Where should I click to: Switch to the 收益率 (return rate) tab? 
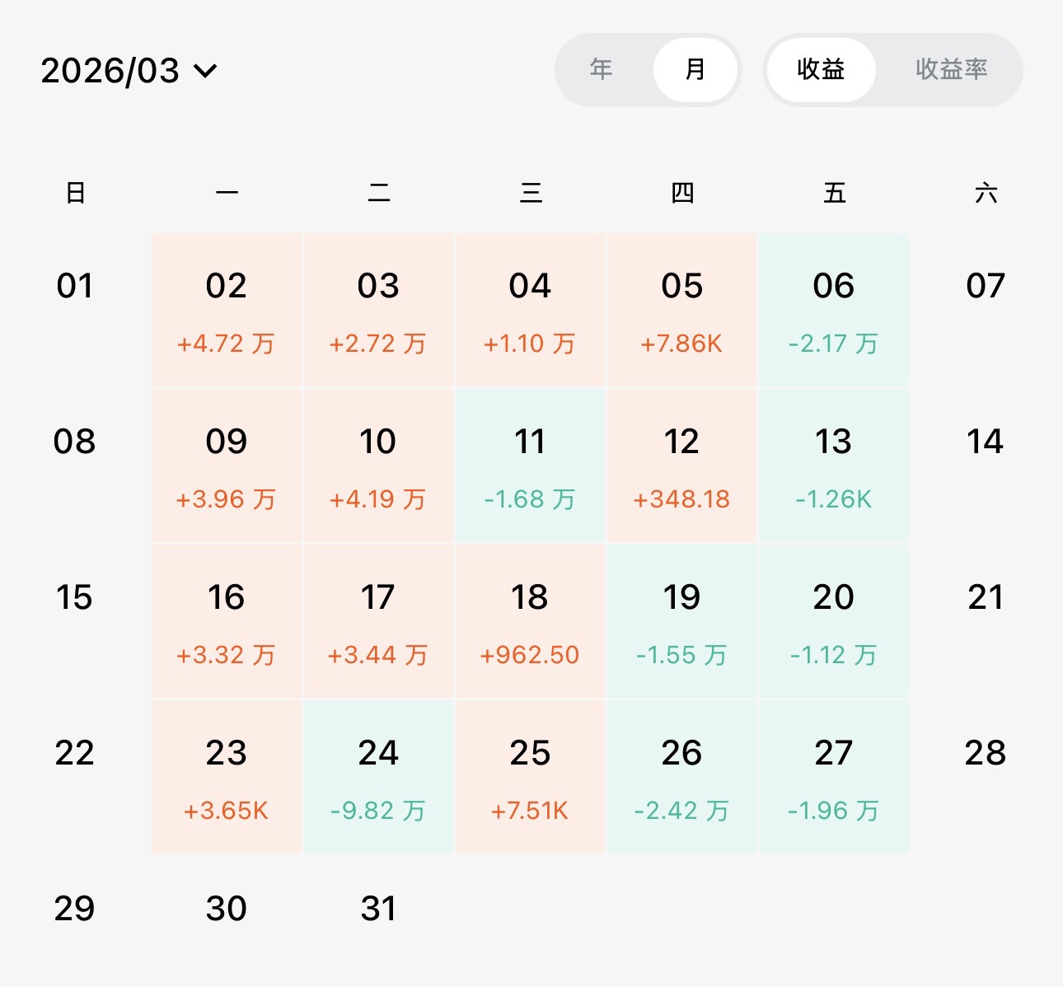(951, 69)
